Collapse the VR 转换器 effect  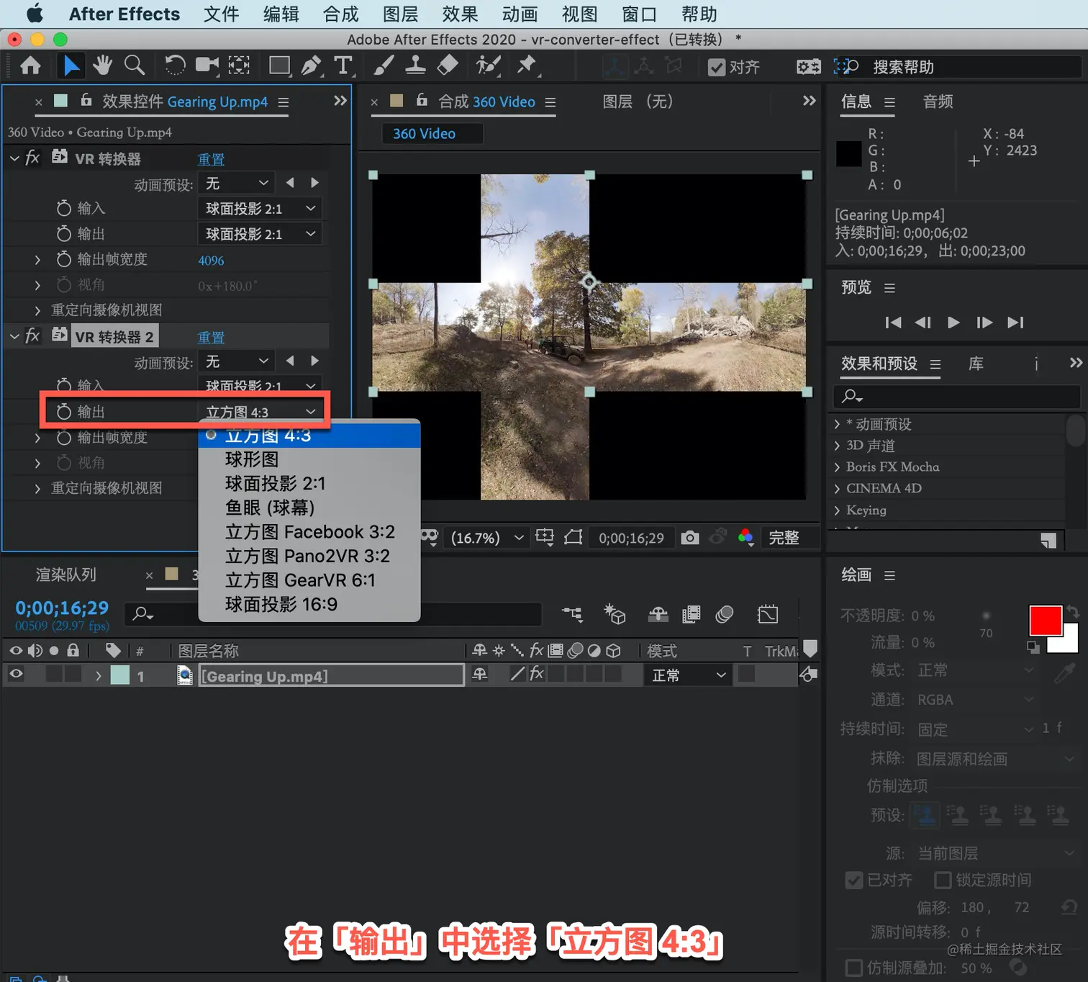(x=14, y=158)
